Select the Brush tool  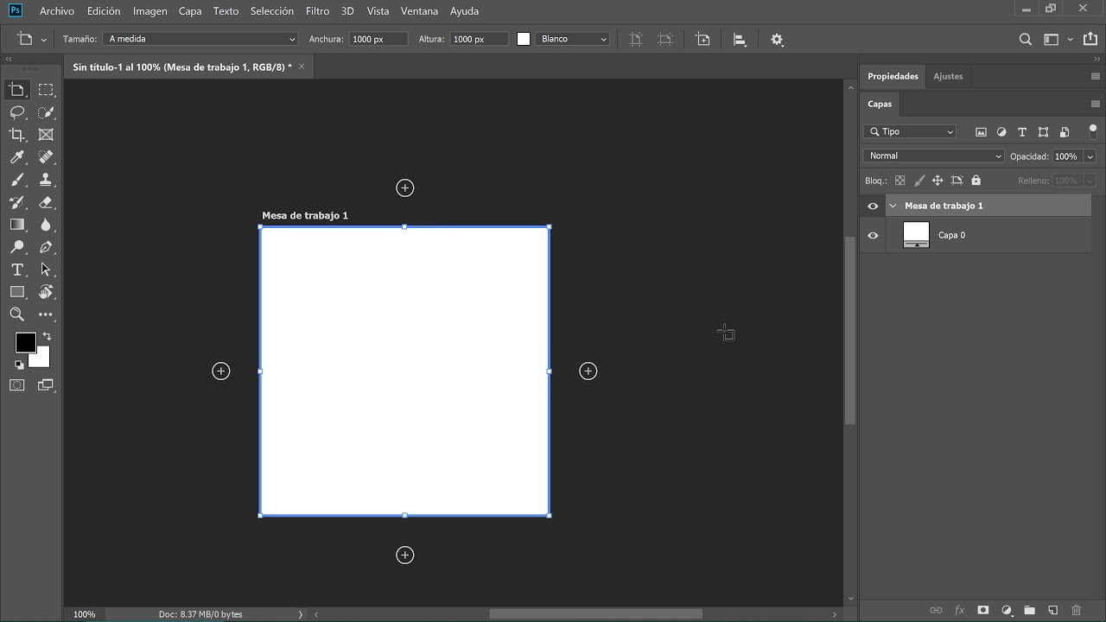coord(17,180)
